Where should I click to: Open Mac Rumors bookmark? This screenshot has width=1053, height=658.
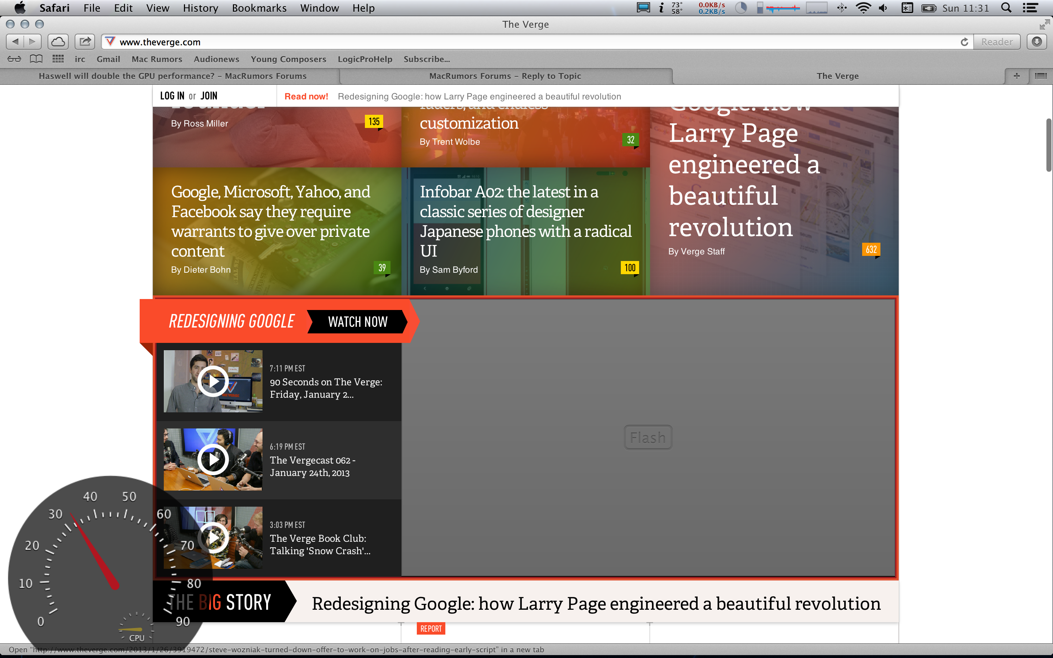tap(156, 59)
